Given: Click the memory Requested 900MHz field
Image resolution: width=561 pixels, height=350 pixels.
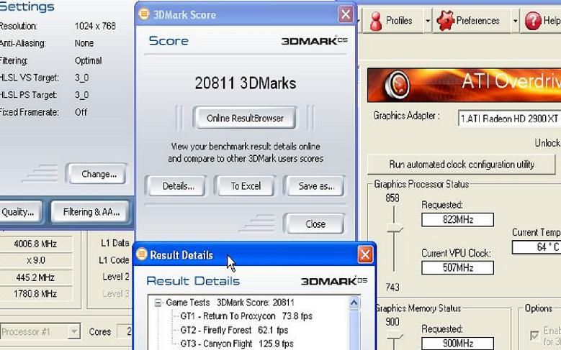Looking at the screenshot, I should pos(457,344).
